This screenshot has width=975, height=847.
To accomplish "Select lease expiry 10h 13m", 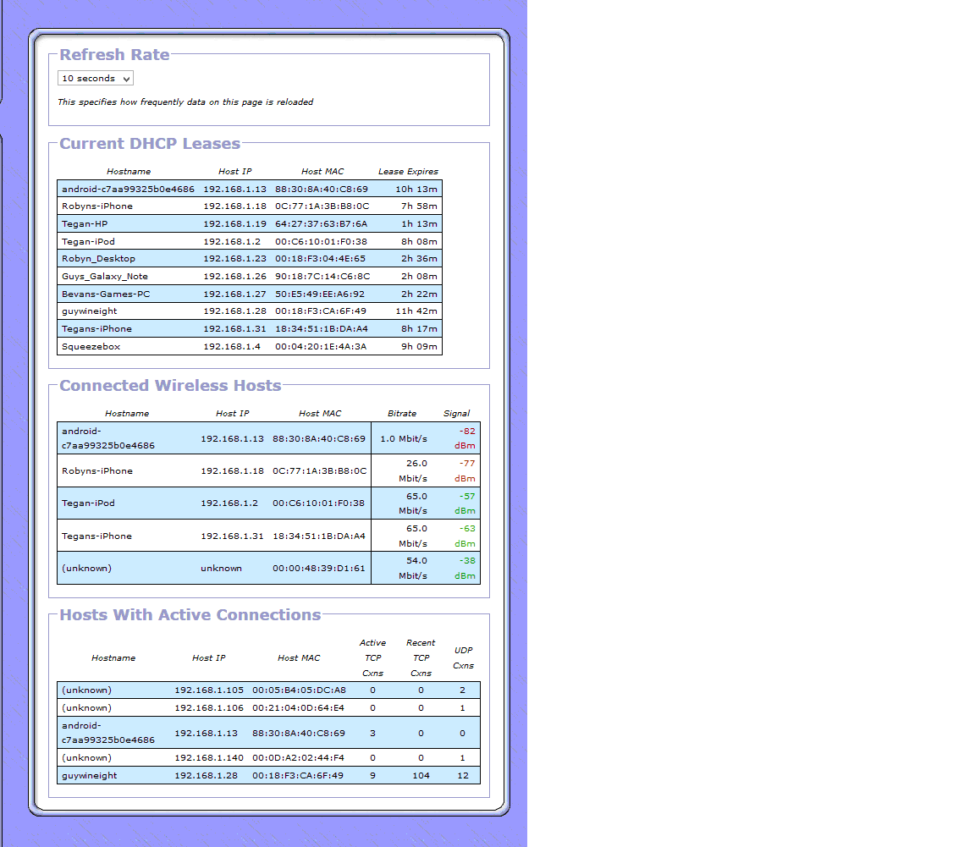I will (x=416, y=189).
